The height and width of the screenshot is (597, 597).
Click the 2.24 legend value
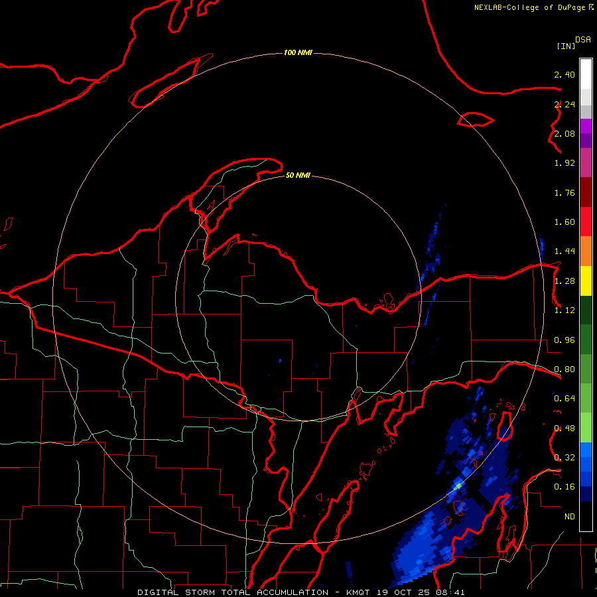[x=564, y=104]
